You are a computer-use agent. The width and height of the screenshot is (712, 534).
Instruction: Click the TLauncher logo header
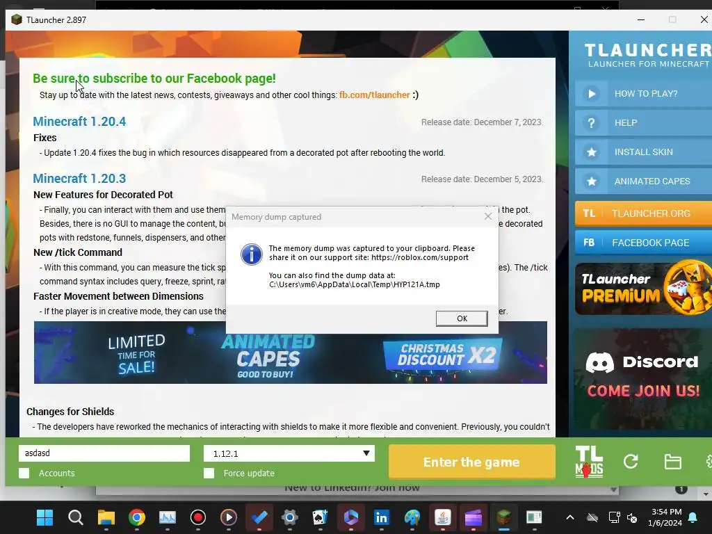point(648,56)
